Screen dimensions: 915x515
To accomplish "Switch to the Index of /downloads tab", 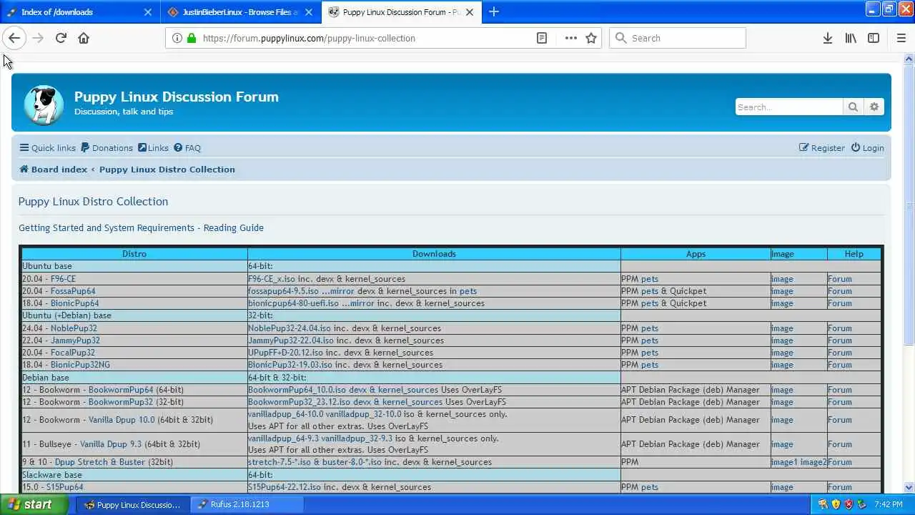I will tap(79, 12).
